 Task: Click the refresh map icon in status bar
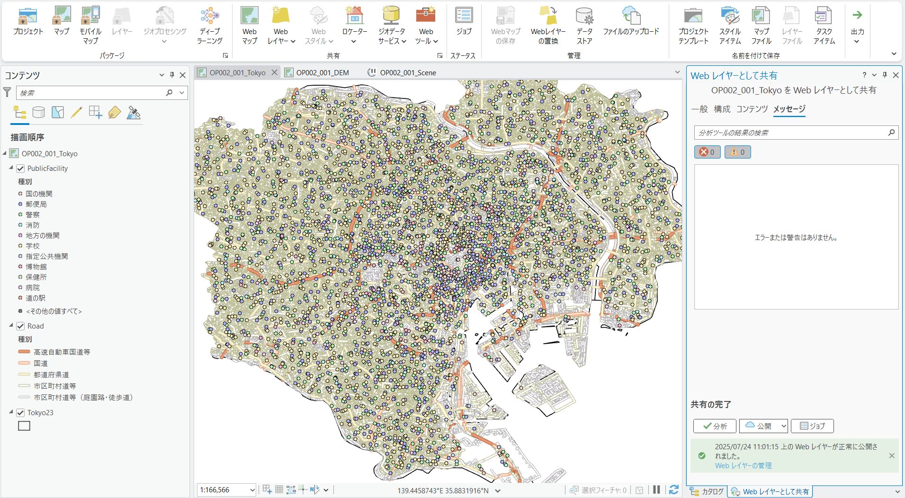point(673,490)
